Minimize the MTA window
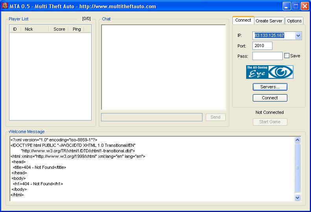The height and width of the screenshot is (212, 311). click(x=286, y=6)
